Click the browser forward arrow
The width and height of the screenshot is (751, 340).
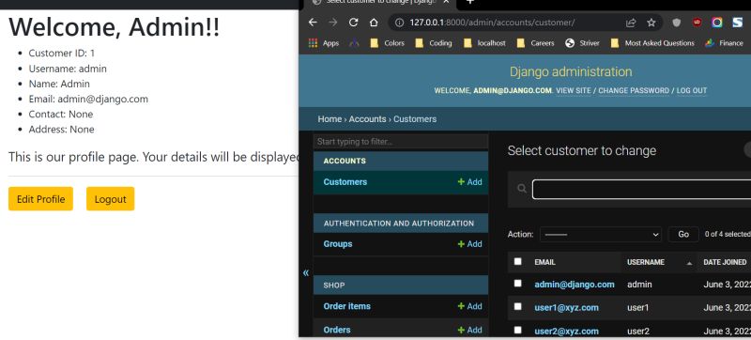pos(333,23)
